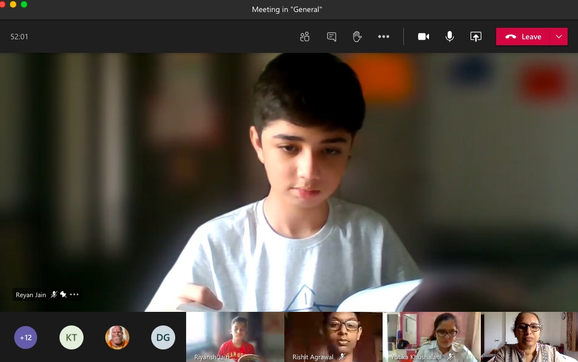Select the DG participant avatar

[163, 337]
